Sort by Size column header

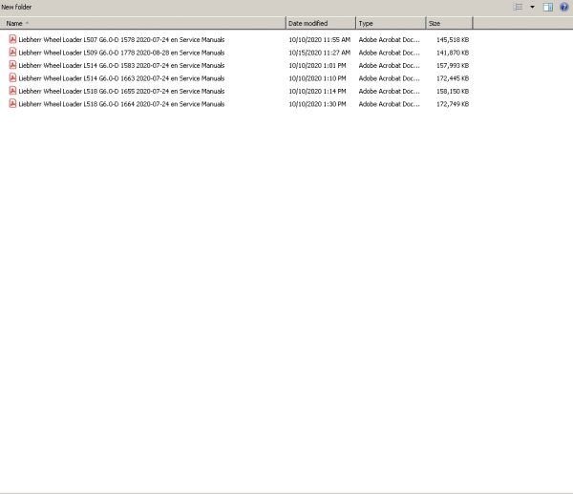449,23
